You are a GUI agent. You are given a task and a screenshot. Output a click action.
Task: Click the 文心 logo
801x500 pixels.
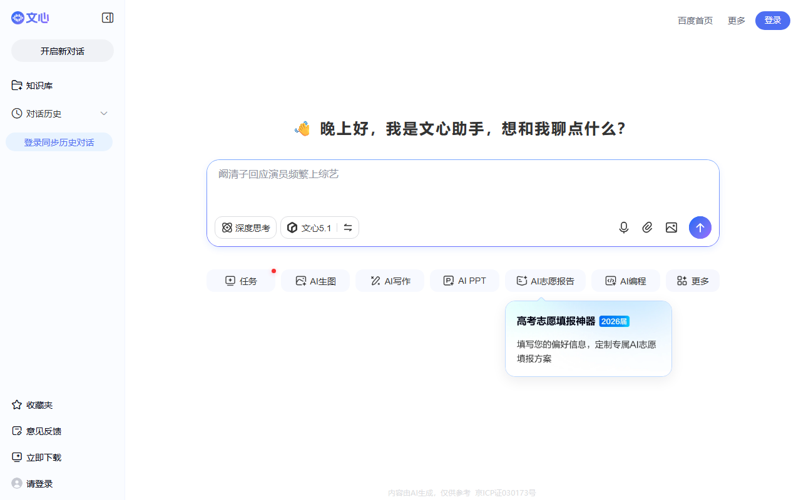pyautogui.click(x=30, y=18)
